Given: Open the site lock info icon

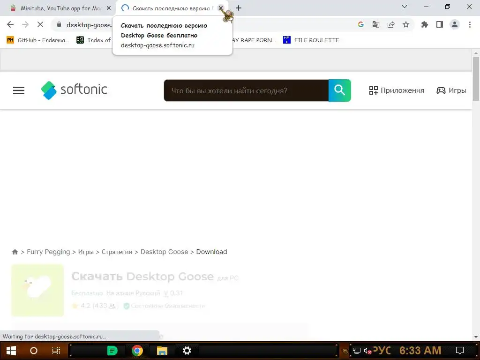Looking at the screenshot, I should tap(59, 24).
